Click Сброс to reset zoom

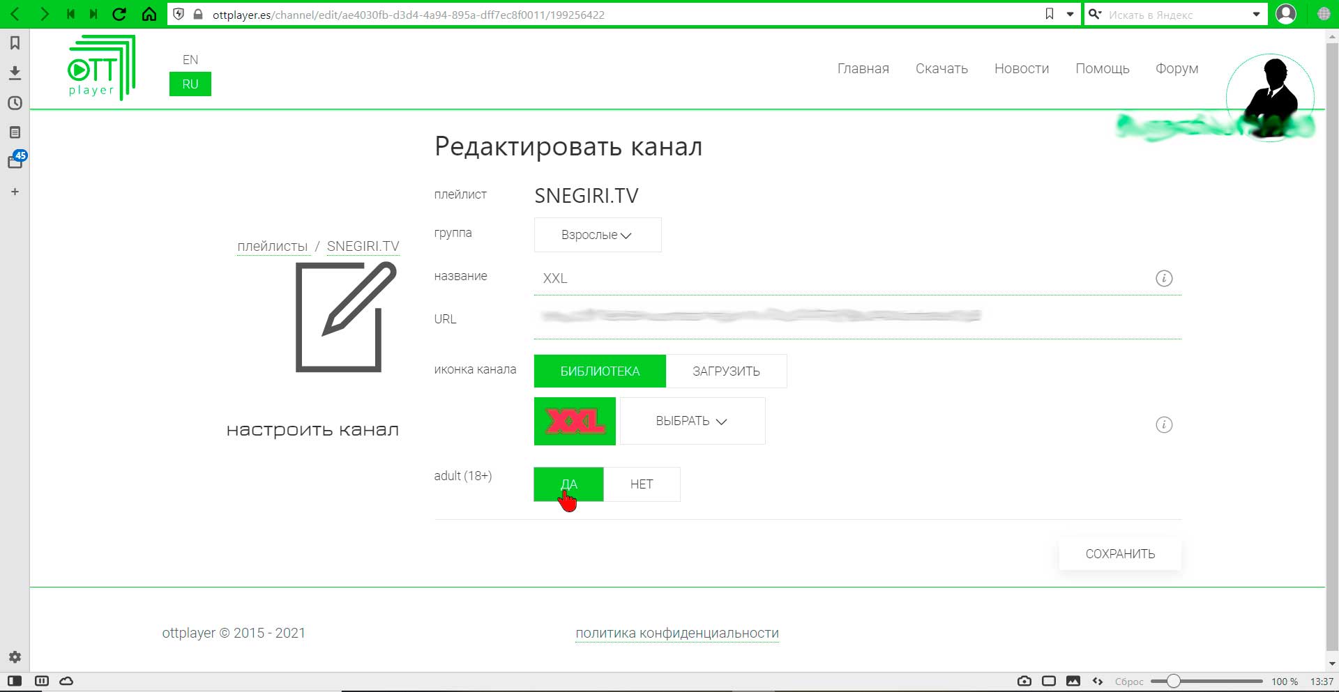point(1128,682)
